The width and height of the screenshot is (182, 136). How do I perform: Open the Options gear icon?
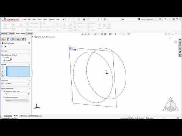(x=105, y=19)
